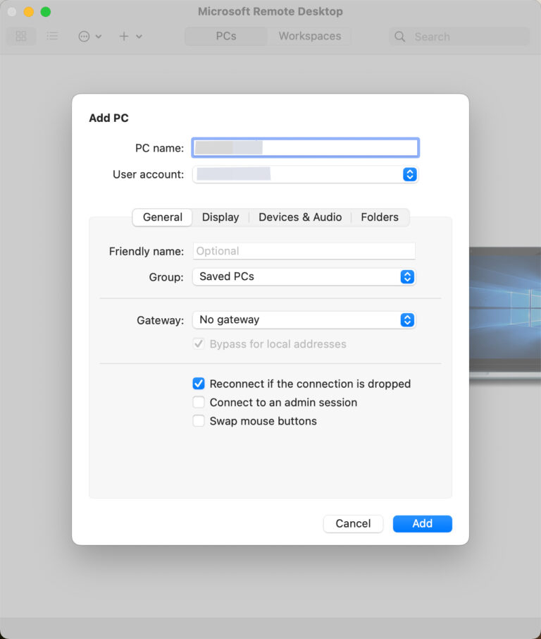
Task: Click the magnifying glass search icon
Action: 399,37
